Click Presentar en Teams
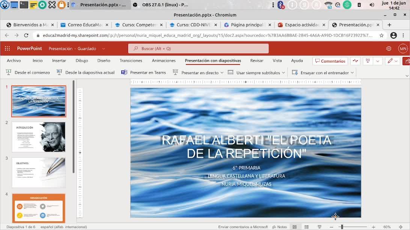This screenshot has width=410, height=230. tap(143, 73)
